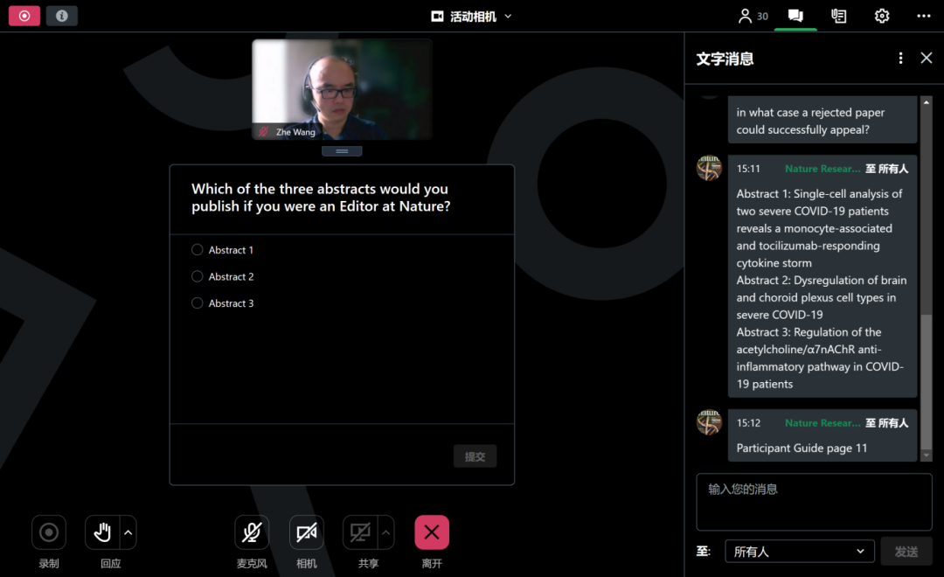Select the Abstract 3 radio option
This screenshot has width=944, height=577.
(197, 303)
